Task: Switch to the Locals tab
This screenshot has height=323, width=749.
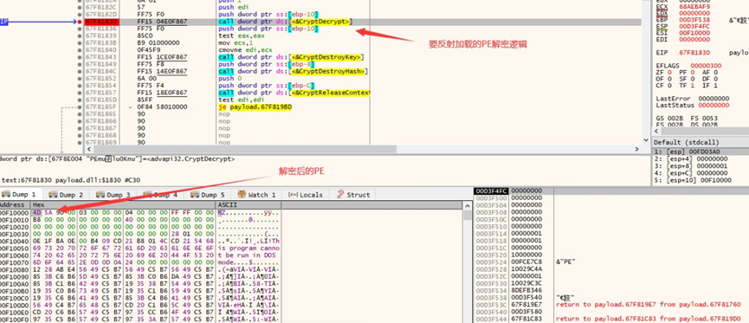Action: [306, 195]
